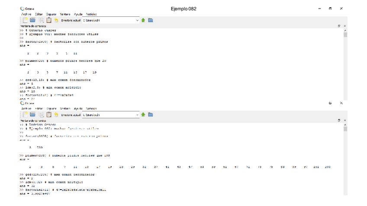Close the lower command window panel
Viewport: 367px width, 206px height.
coord(345,120)
